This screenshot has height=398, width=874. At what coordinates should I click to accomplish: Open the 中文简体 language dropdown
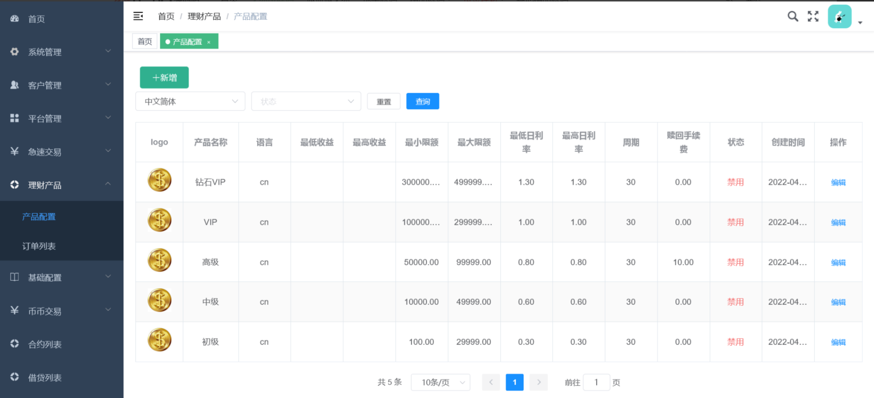190,101
